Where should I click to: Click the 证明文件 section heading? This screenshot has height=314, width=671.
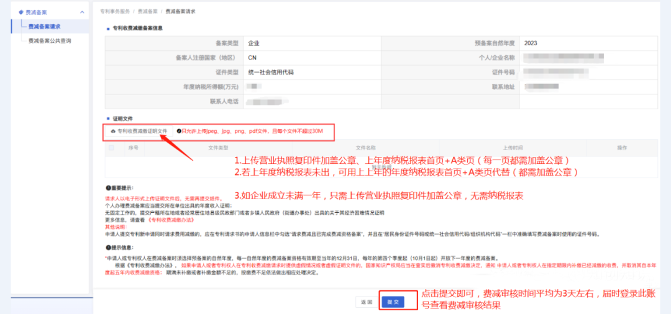[122, 117]
